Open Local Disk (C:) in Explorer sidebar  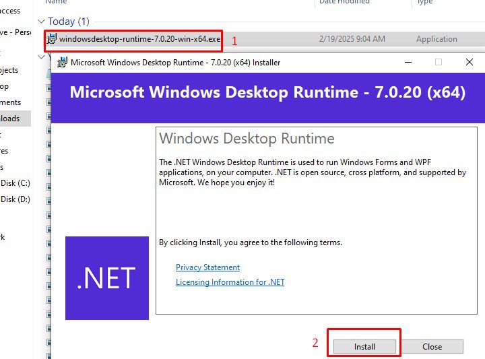pyautogui.click(x=15, y=183)
